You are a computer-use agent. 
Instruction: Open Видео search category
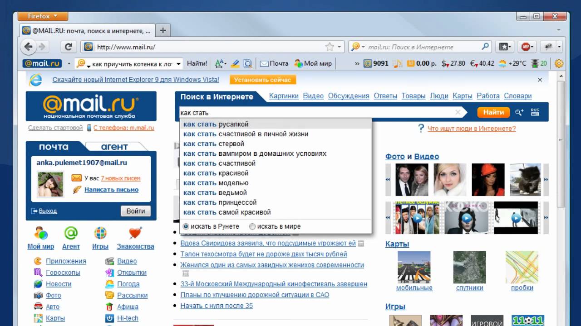tap(313, 96)
